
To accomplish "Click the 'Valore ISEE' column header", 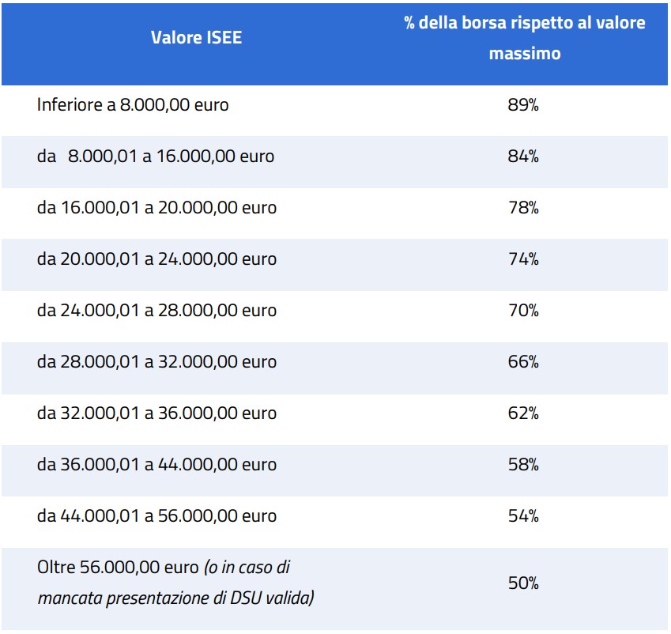I will click(196, 38).
